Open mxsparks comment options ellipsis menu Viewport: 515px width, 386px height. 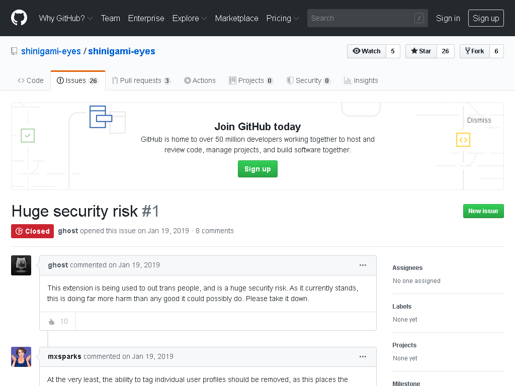(x=363, y=357)
